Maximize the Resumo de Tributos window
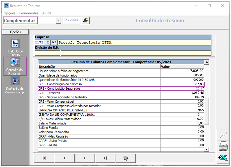231x167 pixels. [209, 6]
